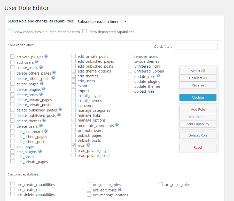Click help icon next to delete_published_pages
Image resolution: width=234 pixels, height=201 pixels.
click(x=60, y=109)
